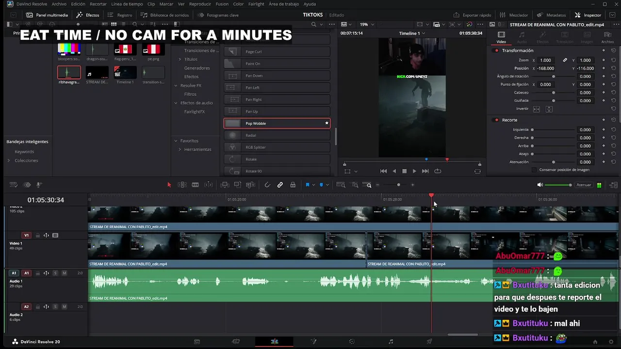Click the detail zoom icon
Screen dimensions: 621x349
point(355,185)
